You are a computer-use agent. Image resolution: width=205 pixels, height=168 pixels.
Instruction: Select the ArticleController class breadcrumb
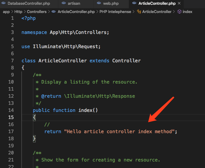point(156,12)
